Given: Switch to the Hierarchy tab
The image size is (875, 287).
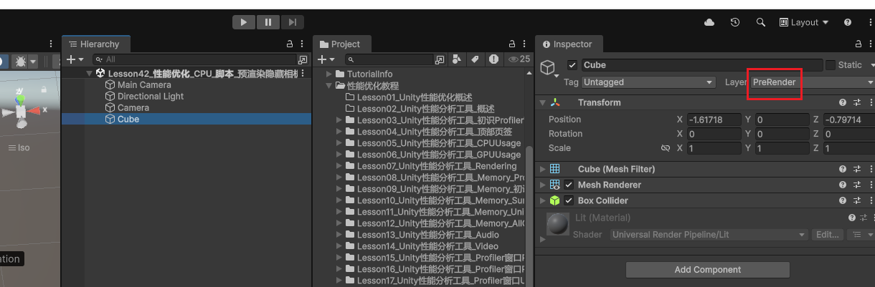Looking at the screenshot, I should pyautogui.click(x=93, y=44).
